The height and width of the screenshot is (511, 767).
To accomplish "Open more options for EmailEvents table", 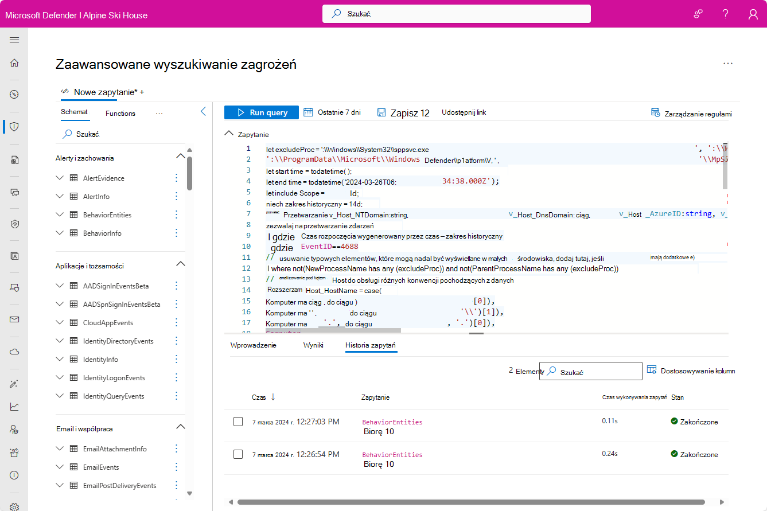I will pyautogui.click(x=176, y=467).
